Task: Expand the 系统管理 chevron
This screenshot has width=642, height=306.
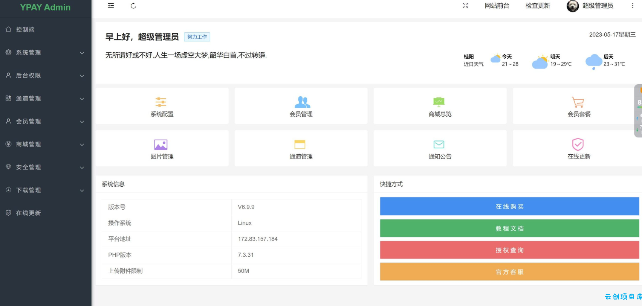Action: [82, 53]
